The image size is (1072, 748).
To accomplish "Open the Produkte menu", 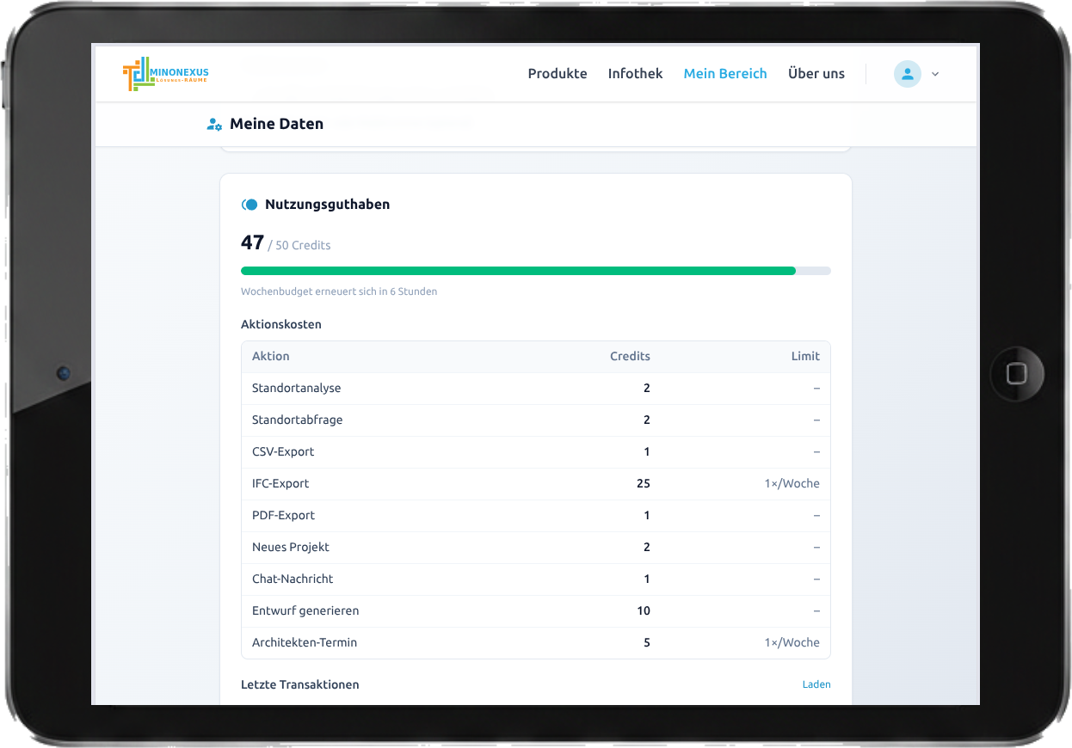I will point(557,74).
